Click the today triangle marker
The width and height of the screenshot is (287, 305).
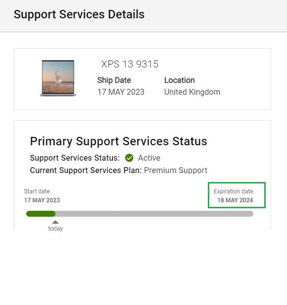click(x=55, y=222)
